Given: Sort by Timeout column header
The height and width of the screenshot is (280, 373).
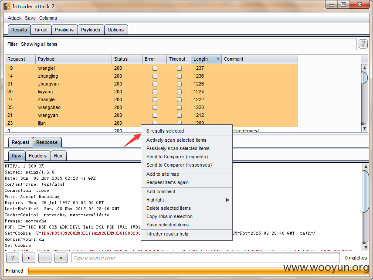Looking at the screenshot, I should click(179, 59).
